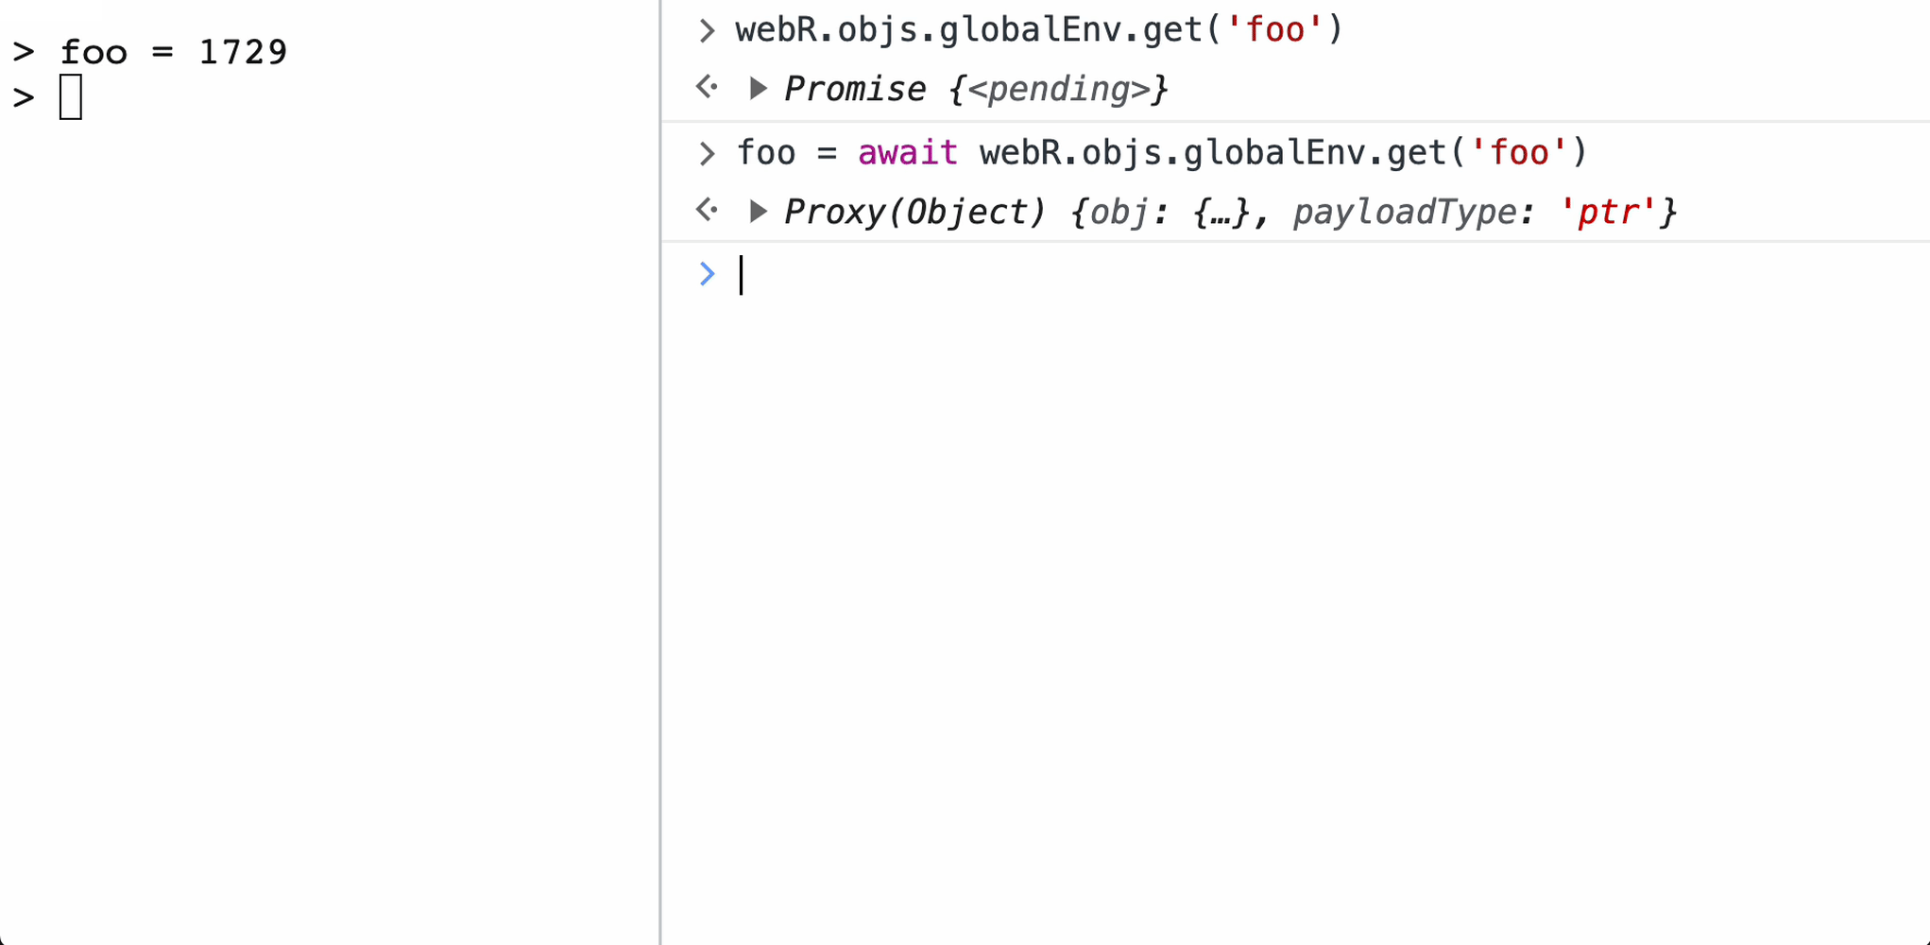This screenshot has width=1930, height=945.
Task: Click the 1729 value in the R terminal
Action: 243,52
